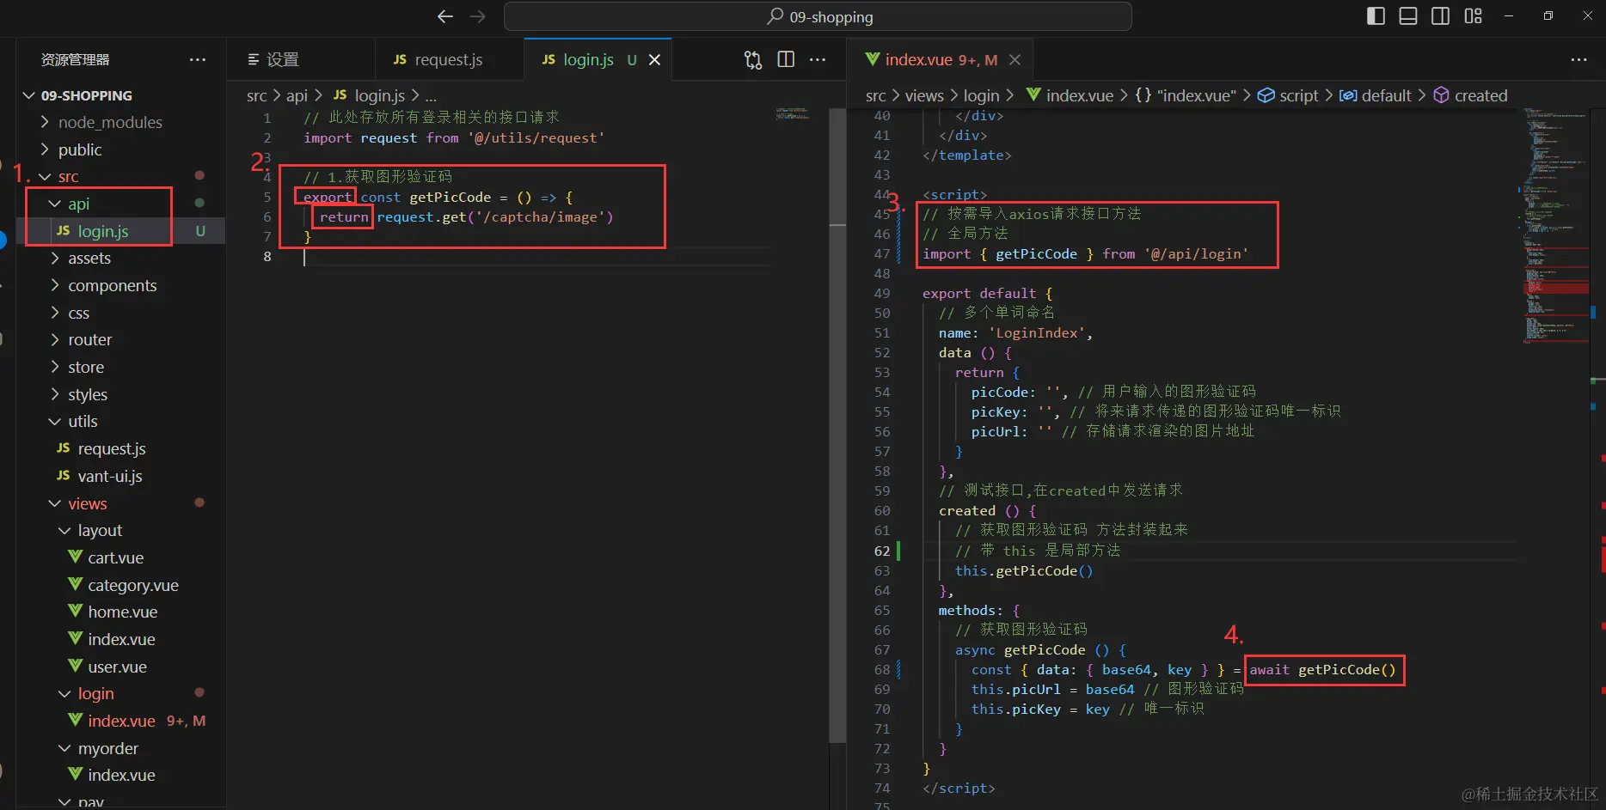1606x810 pixels.
Task: Click 'export default {' on line 49
Action: coord(987,294)
